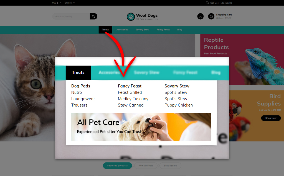
Task: Open the shopping cart basket icon
Action: pyautogui.click(x=211, y=16)
